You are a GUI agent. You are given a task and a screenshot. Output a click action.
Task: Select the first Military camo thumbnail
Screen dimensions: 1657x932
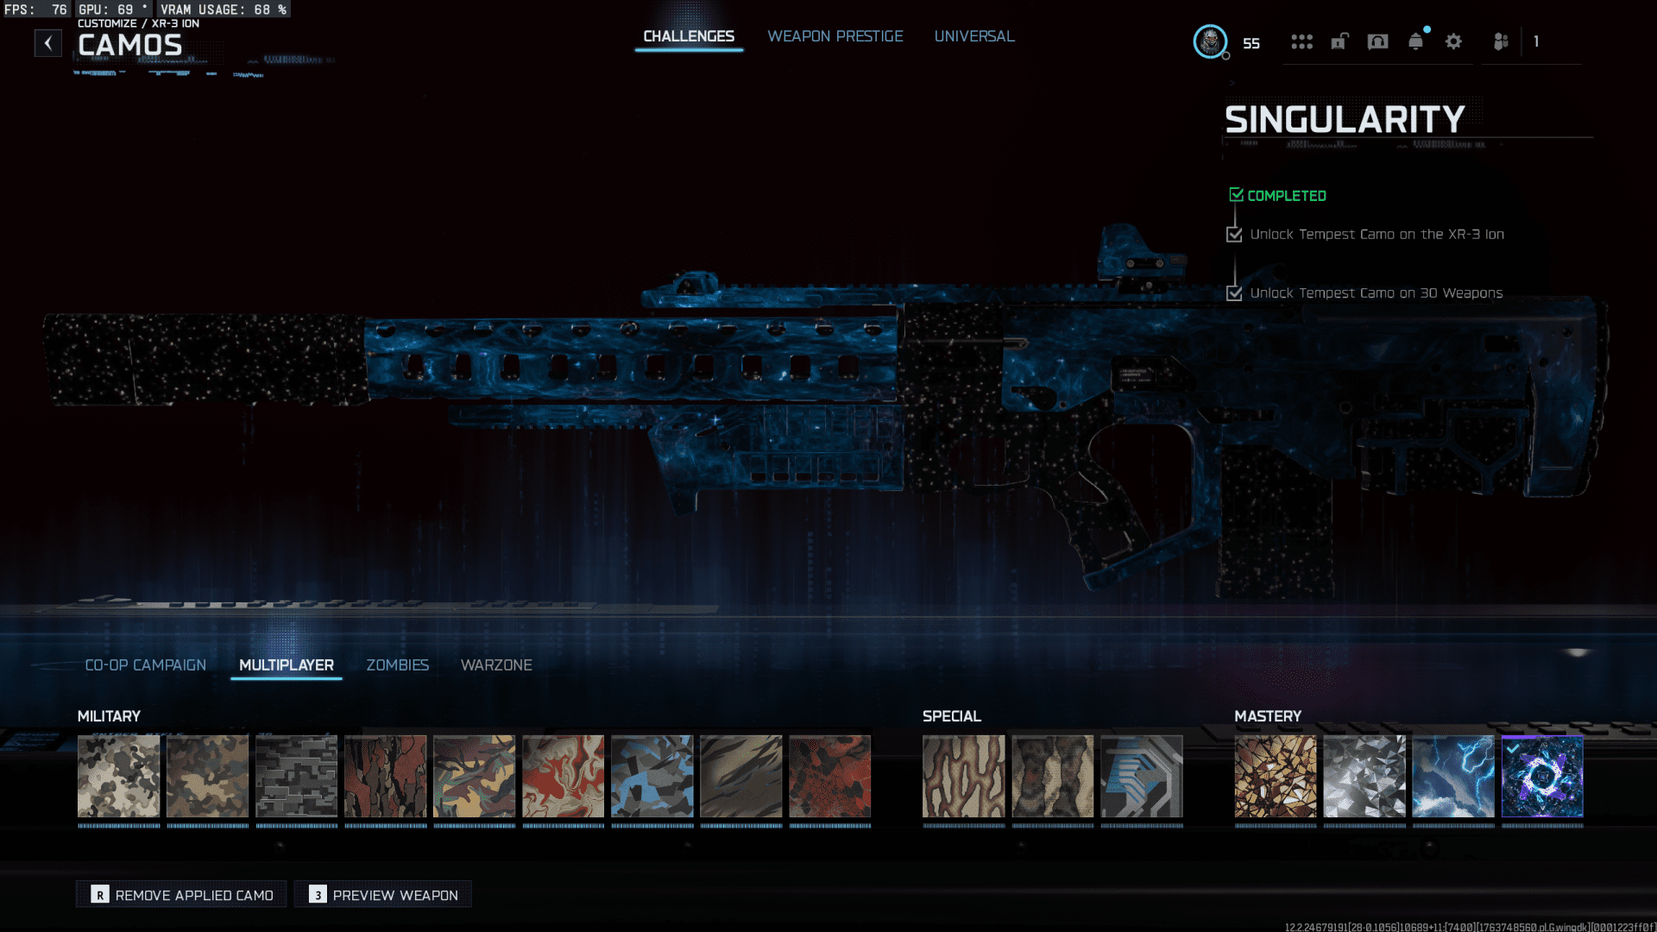pyautogui.click(x=118, y=776)
